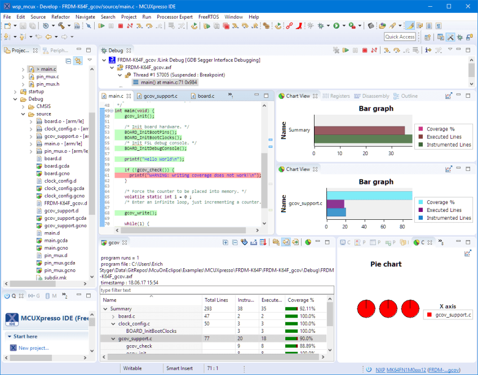478x375 pixels.
Task: Toggle block selection mode icon
Action: [429, 26]
